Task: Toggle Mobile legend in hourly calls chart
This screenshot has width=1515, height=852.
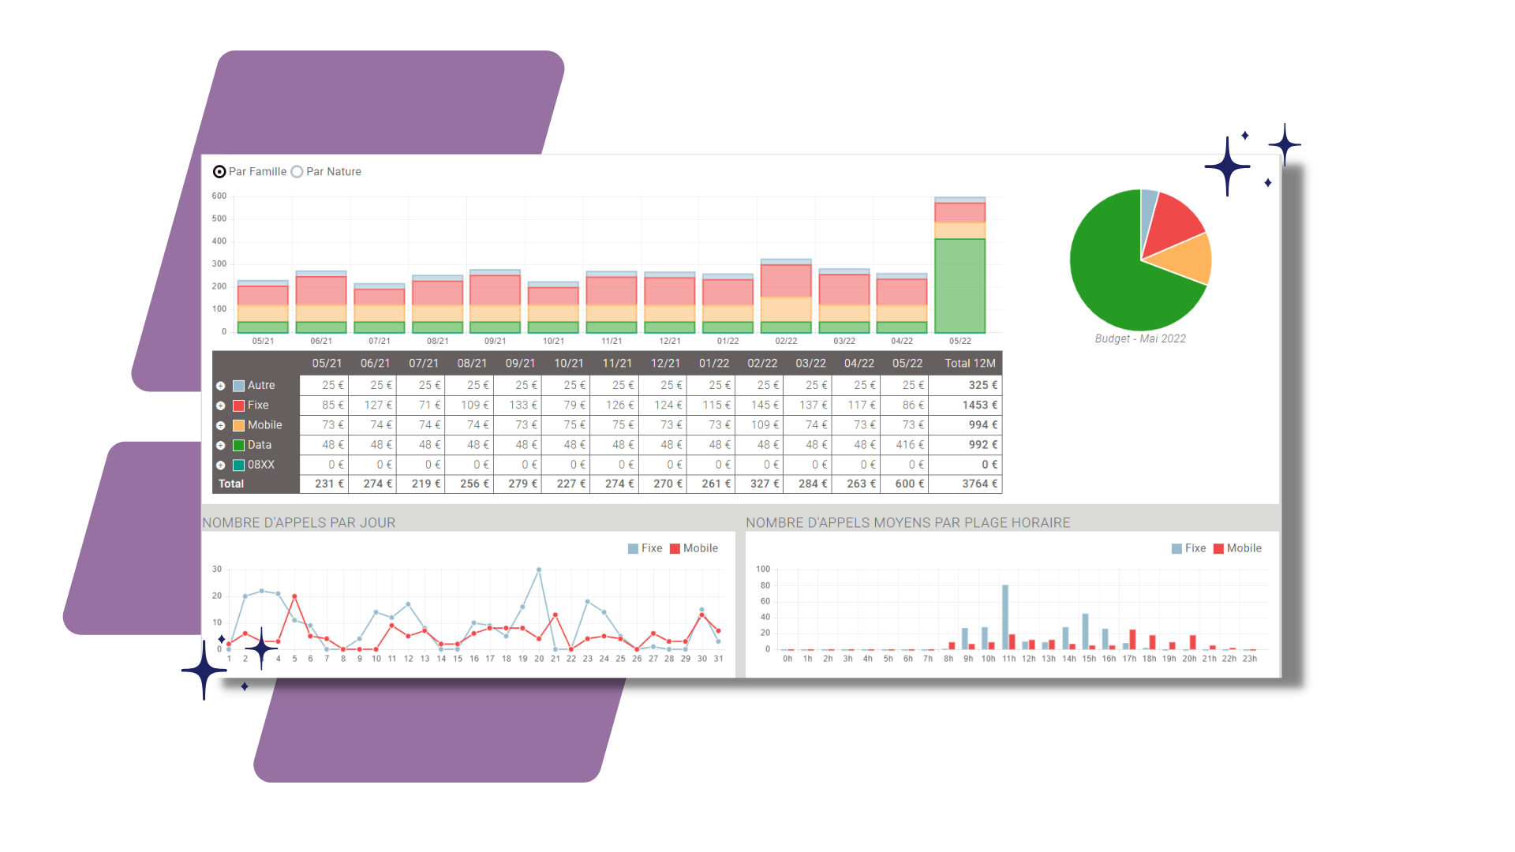Action: pyautogui.click(x=1237, y=548)
